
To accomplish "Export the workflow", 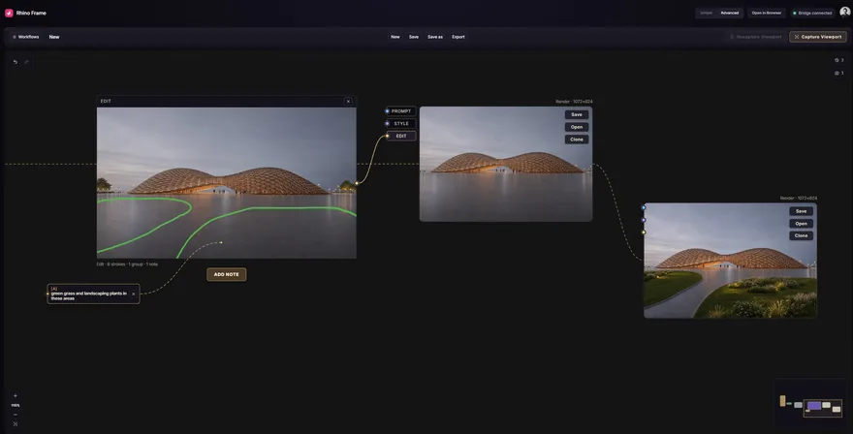I will pyautogui.click(x=458, y=37).
